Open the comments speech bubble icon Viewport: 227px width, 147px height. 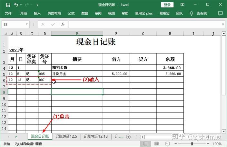click(x=221, y=14)
